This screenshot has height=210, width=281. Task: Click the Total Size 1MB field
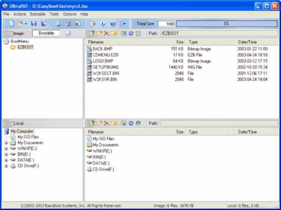(x=166, y=24)
